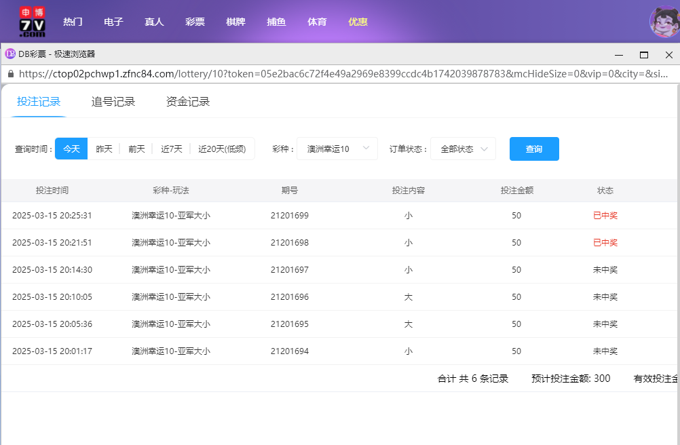Viewport: 680px width, 445px height.
Task: Open the 捕鱼 section in top navigation
Action: tap(276, 21)
